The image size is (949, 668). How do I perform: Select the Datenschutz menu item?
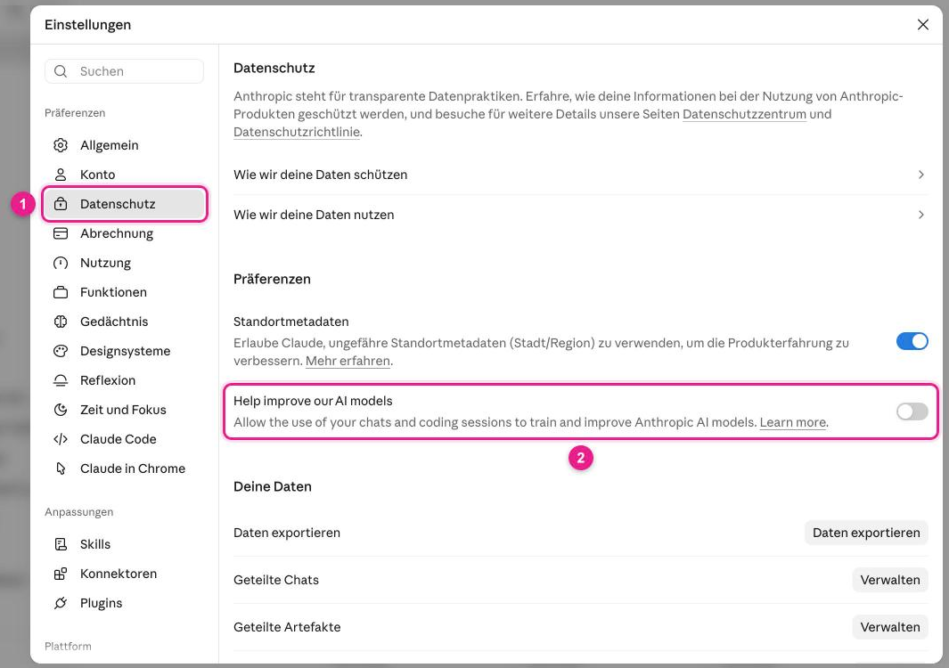click(125, 204)
